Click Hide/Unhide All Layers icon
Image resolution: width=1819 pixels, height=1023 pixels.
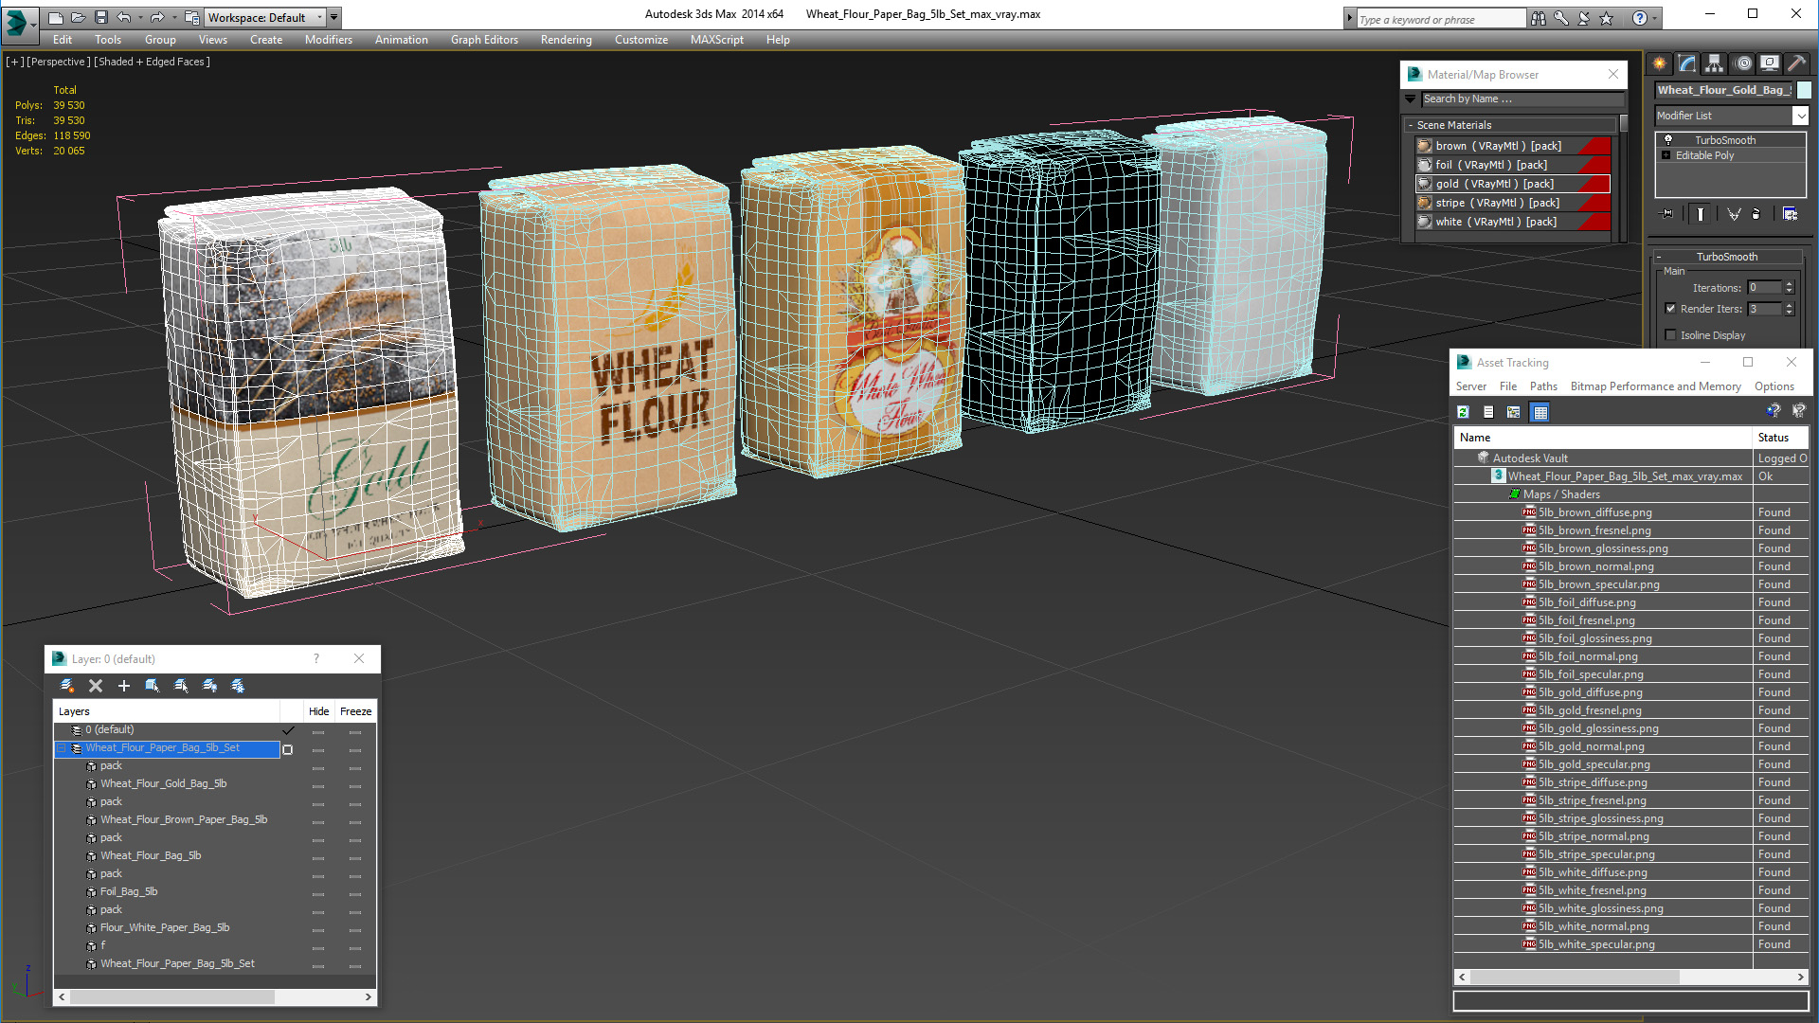tap(209, 686)
